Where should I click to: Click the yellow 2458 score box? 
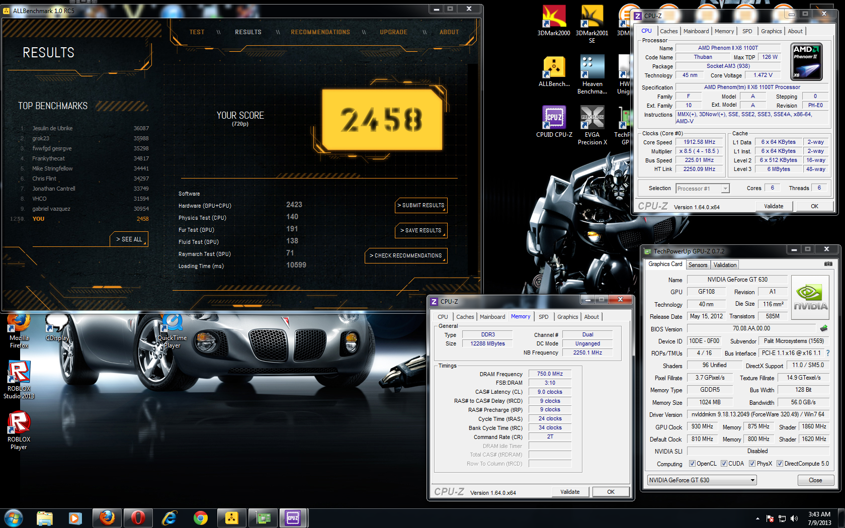point(382,120)
